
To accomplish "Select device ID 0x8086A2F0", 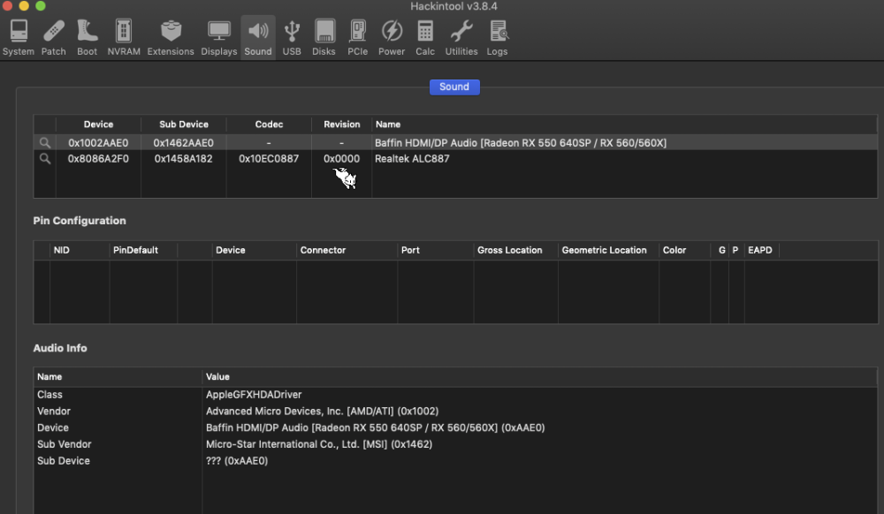I will click(x=98, y=159).
